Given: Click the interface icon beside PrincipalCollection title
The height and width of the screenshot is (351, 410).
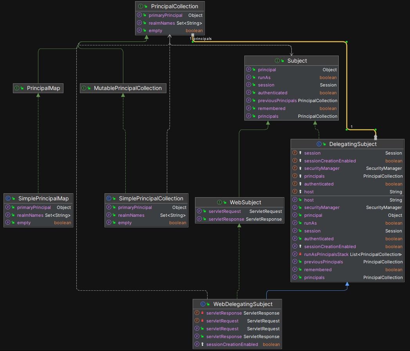Looking at the screenshot, I should point(141,6).
